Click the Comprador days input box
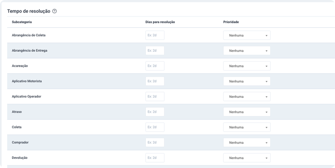The image size is (335, 168). pyautogui.click(x=155, y=143)
